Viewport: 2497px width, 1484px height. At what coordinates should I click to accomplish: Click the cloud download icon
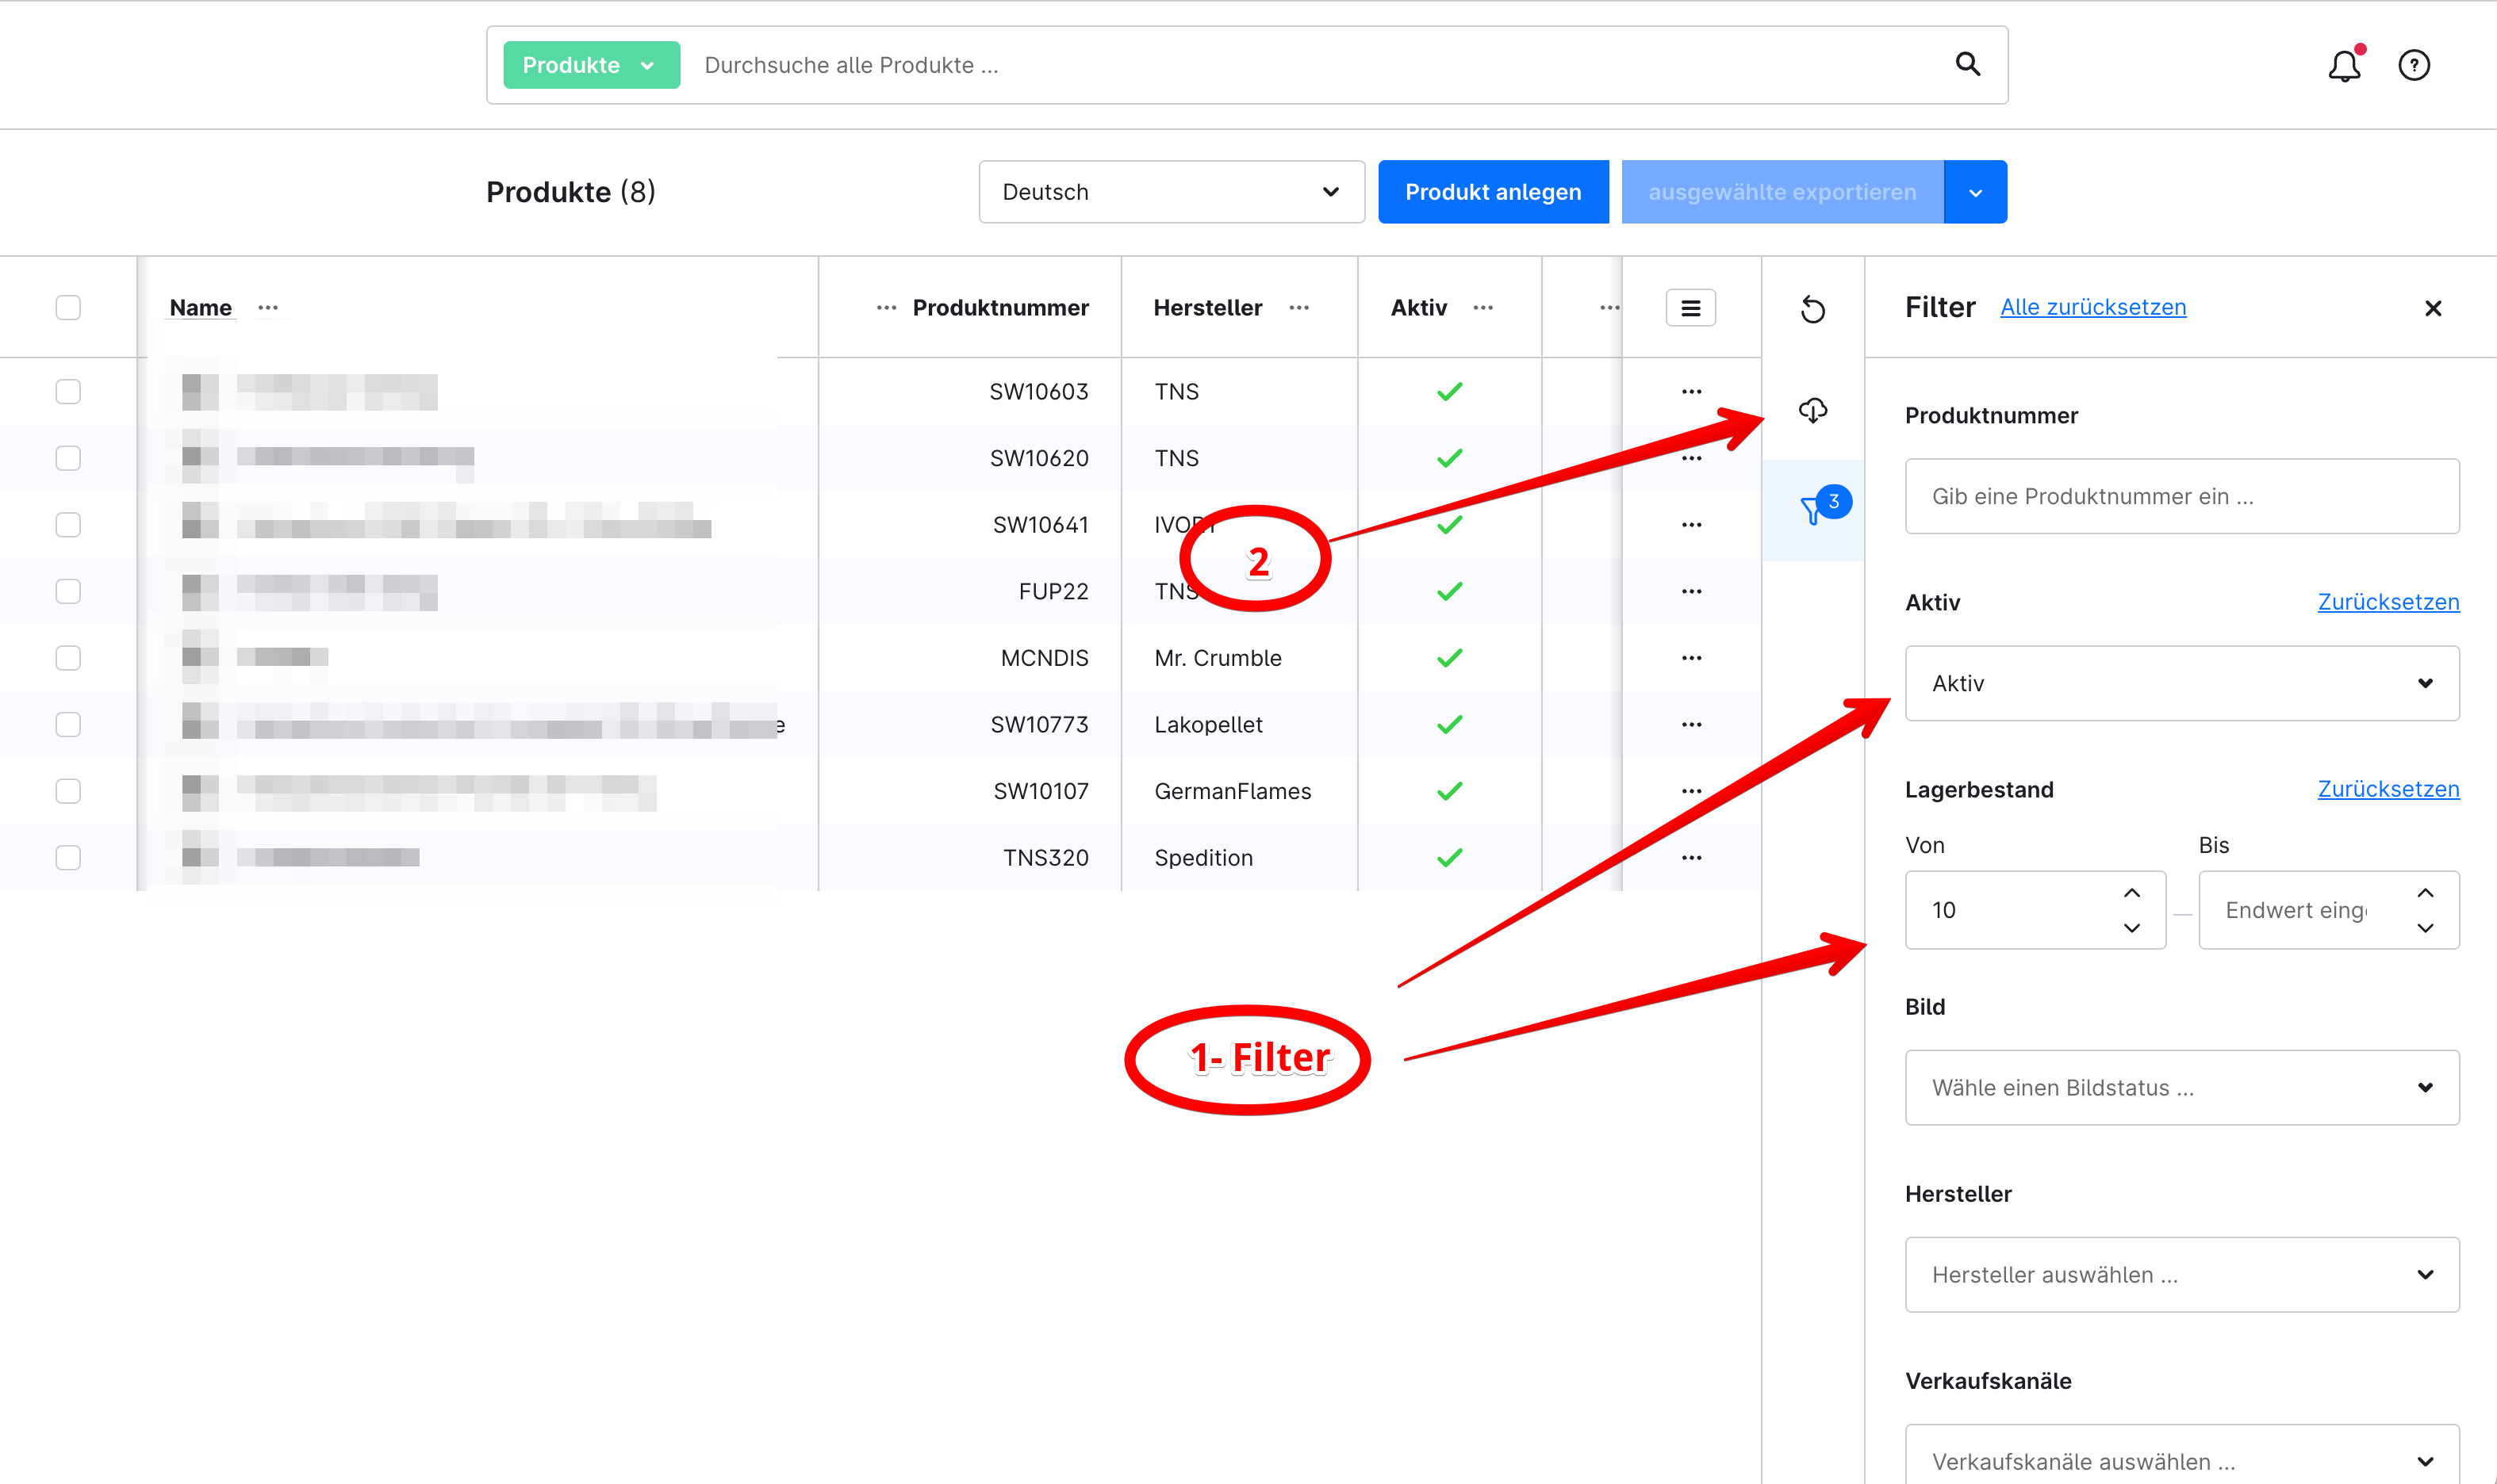point(1812,410)
